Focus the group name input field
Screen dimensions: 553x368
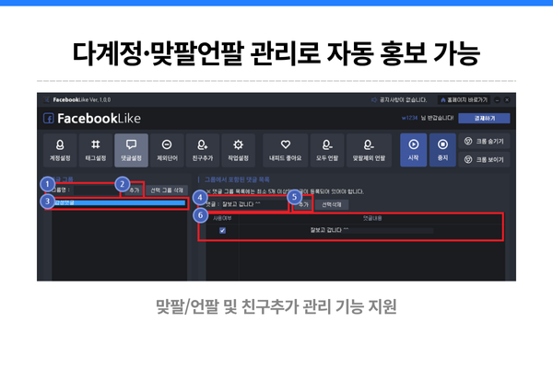tap(96, 190)
